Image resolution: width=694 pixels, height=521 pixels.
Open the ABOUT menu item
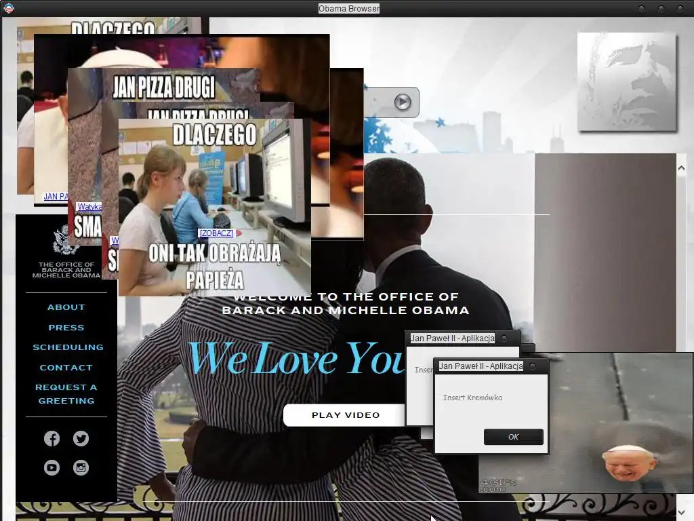(x=66, y=307)
